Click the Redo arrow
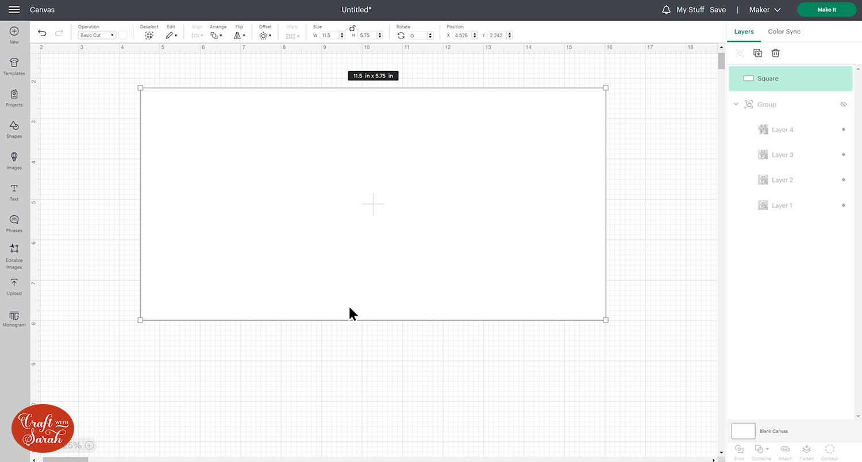The height and width of the screenshot is (462, 862). [59, 33]
